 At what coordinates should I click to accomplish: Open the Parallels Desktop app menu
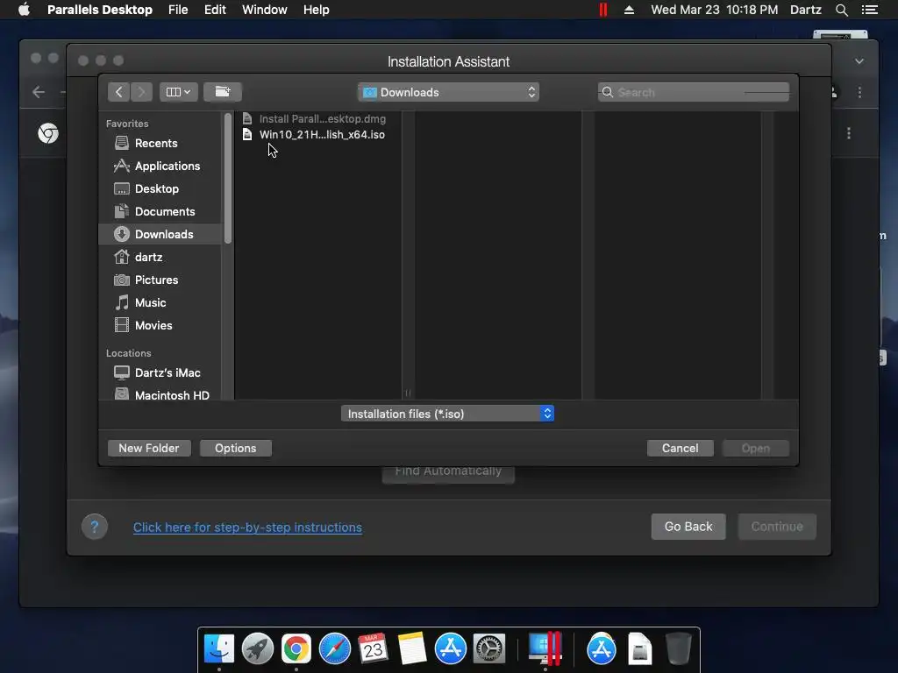coord(100,10)
